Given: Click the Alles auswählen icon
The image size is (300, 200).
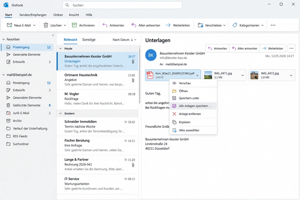Looking at the screenshot, I should [x=174, y=130].
